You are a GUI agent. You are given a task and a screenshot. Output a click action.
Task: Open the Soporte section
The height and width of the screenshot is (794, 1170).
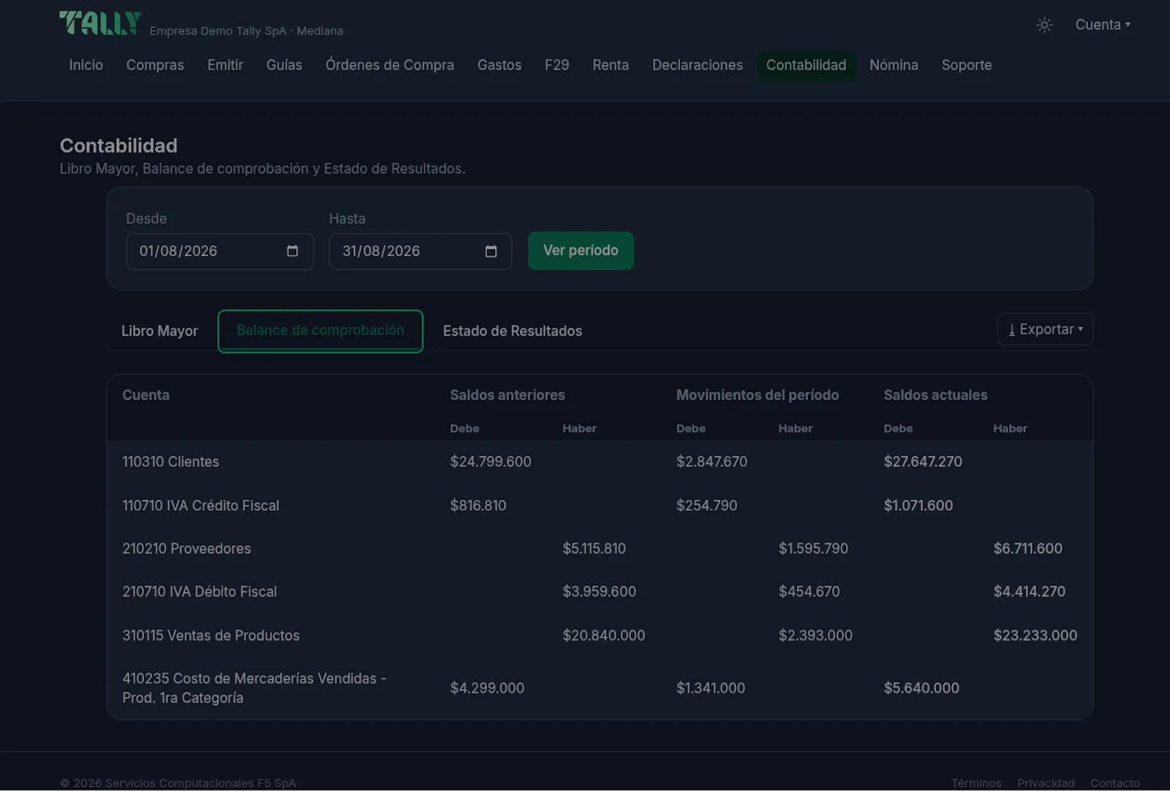[967, 65]
